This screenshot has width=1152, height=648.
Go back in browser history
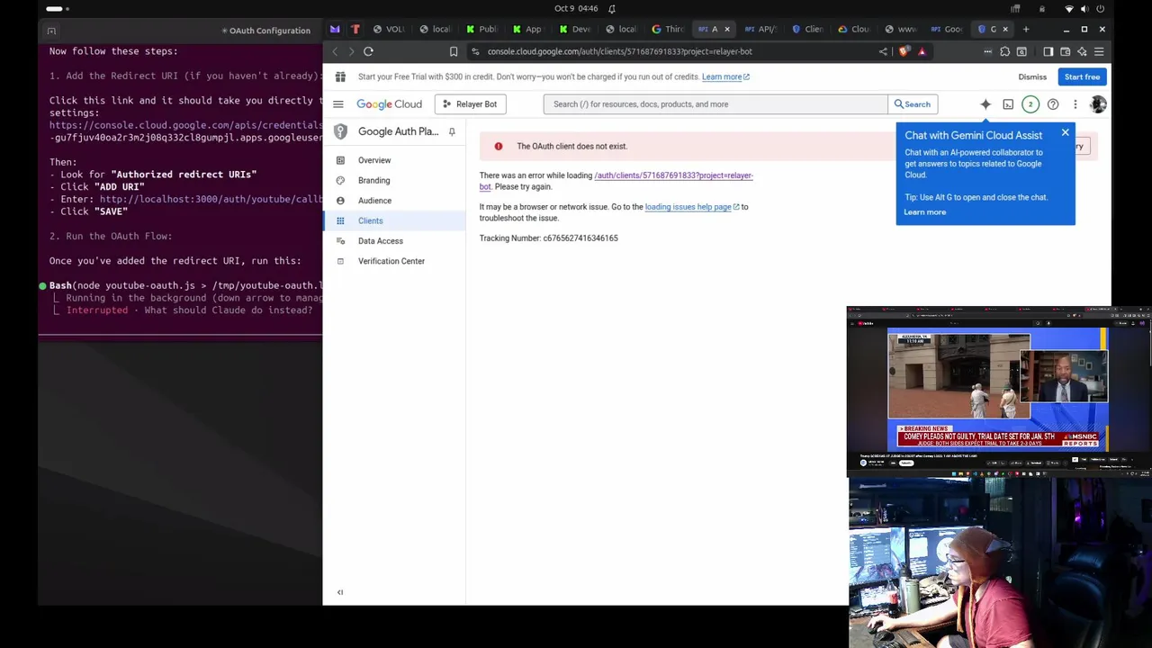(335, 51)
